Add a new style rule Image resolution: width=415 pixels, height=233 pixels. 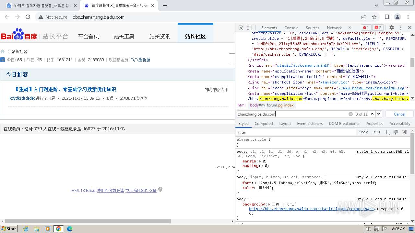[x=386, y=132]
